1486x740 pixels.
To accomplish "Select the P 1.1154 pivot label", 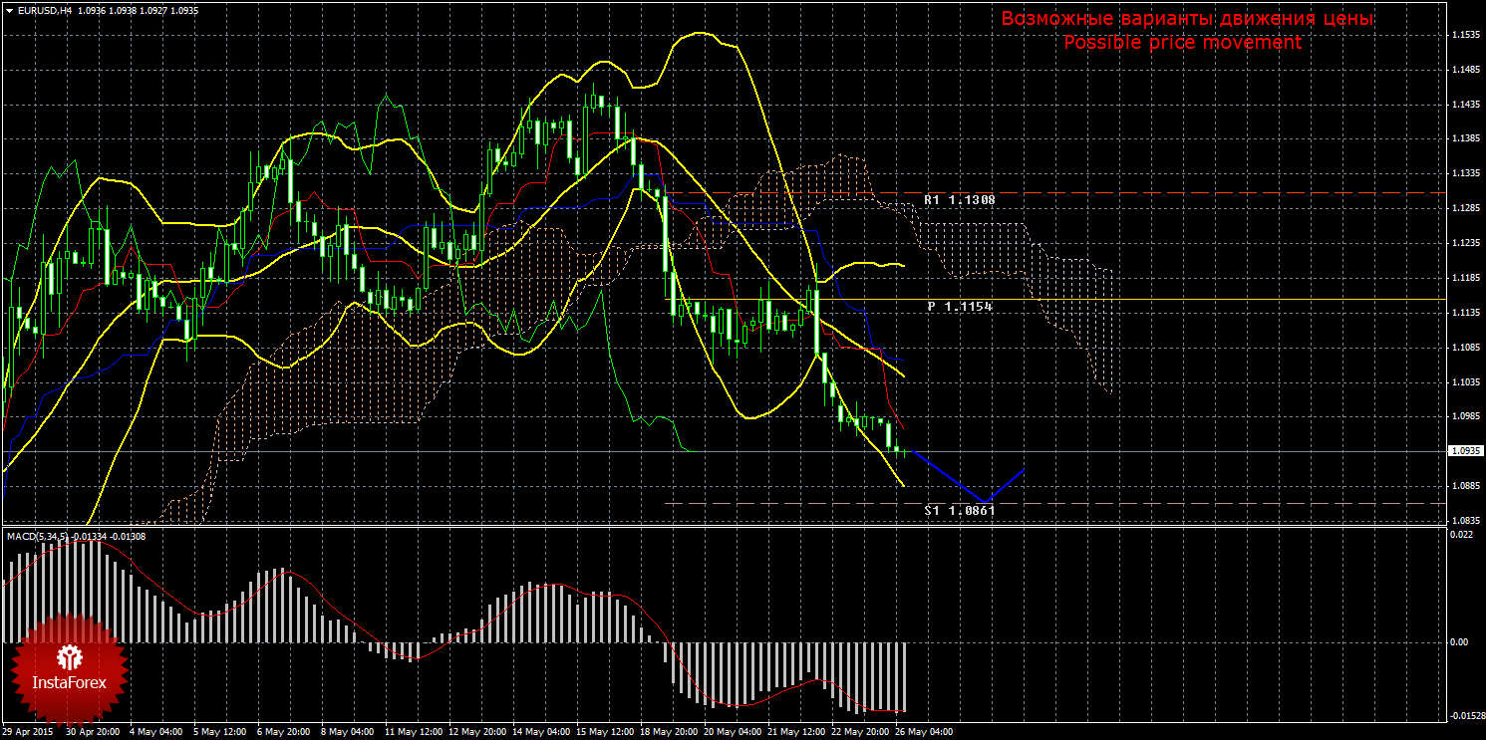I will pos(959,307).
